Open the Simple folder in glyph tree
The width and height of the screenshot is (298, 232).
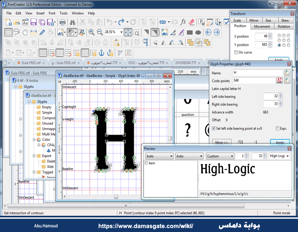point(45,112)
